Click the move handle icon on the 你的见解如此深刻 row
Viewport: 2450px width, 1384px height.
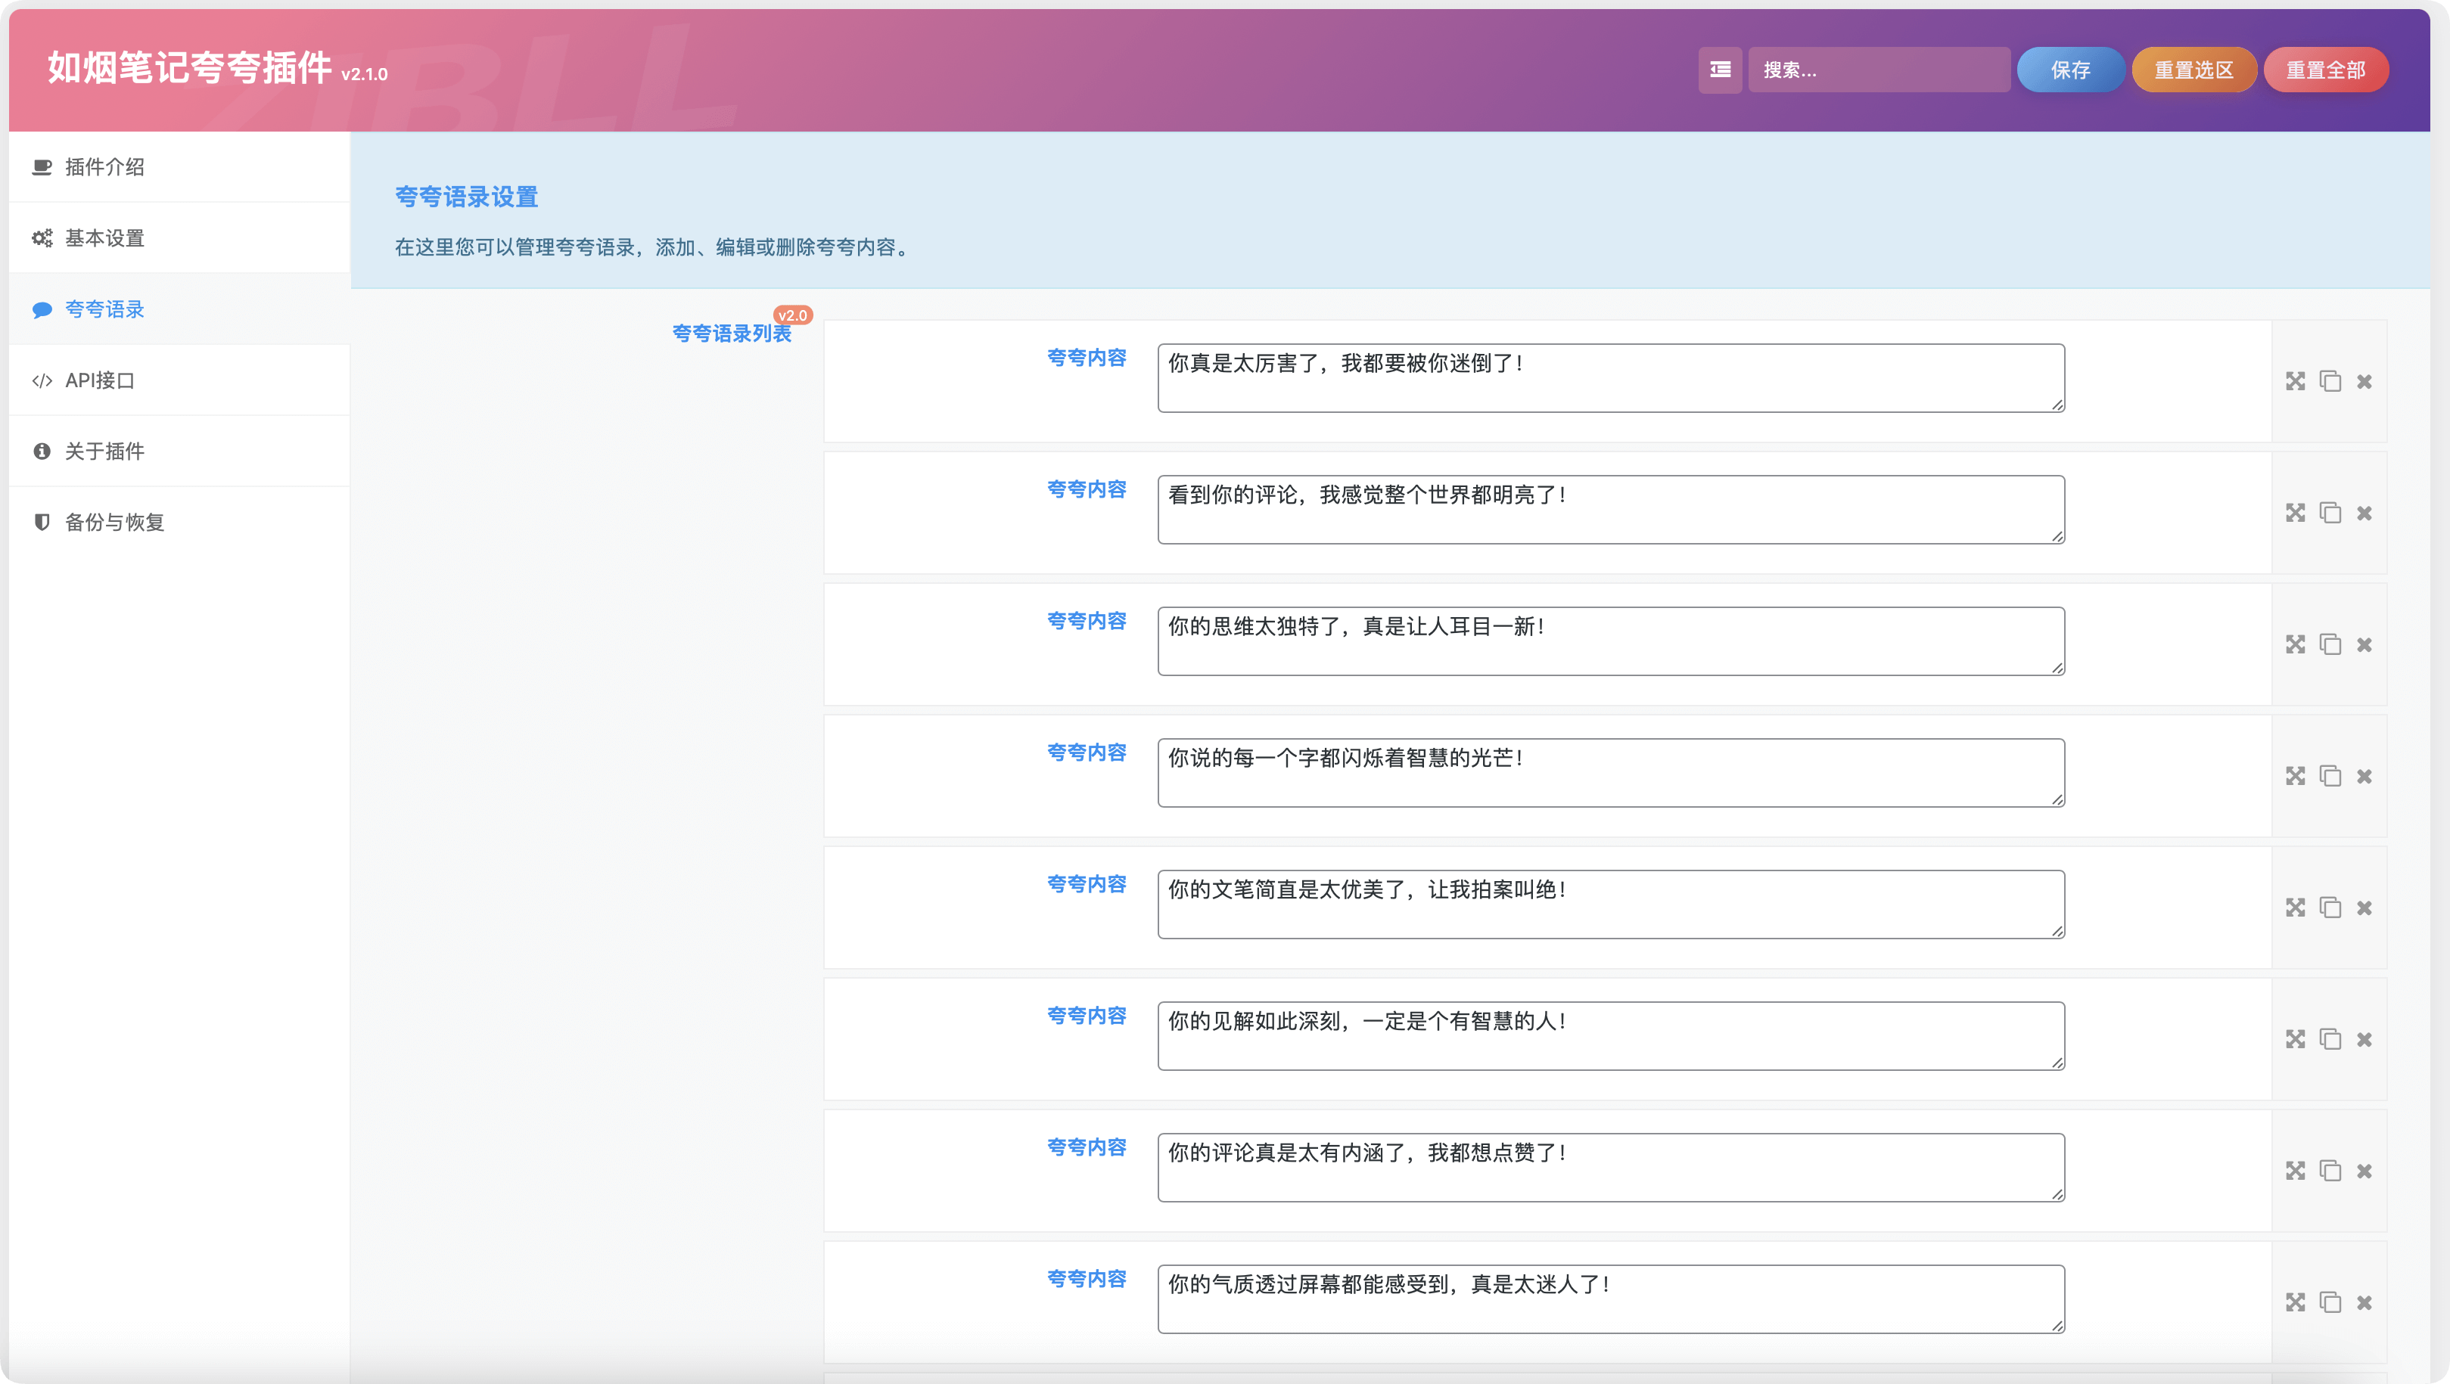(x=2295, y=1039)
